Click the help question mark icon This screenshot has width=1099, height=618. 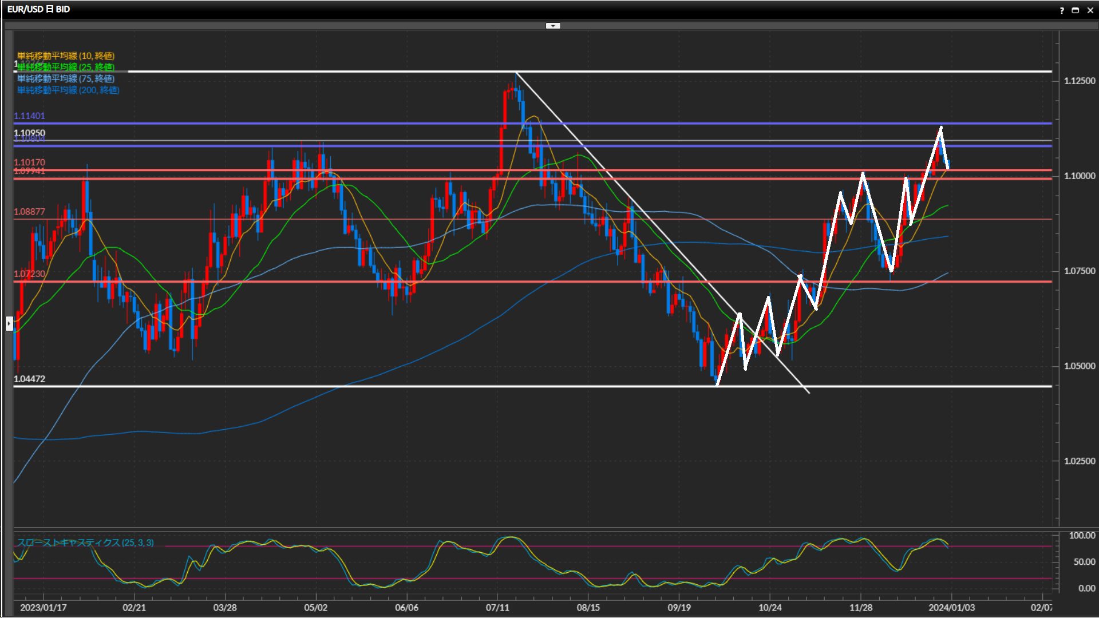tap(1062, 10)
